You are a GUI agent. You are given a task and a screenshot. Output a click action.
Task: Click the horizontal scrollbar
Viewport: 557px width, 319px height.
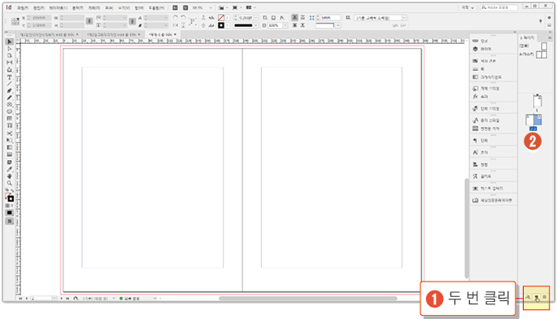307,299
